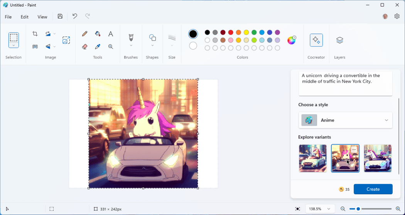Select the first unicorn variant thumbnail
Viewport: 405px width, 215px height.
[313, 158]
